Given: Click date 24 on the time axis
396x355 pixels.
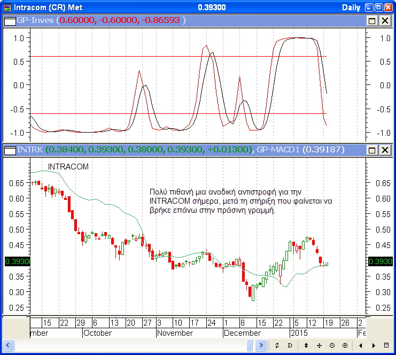Looking at the screenshot, I should 212,323.
